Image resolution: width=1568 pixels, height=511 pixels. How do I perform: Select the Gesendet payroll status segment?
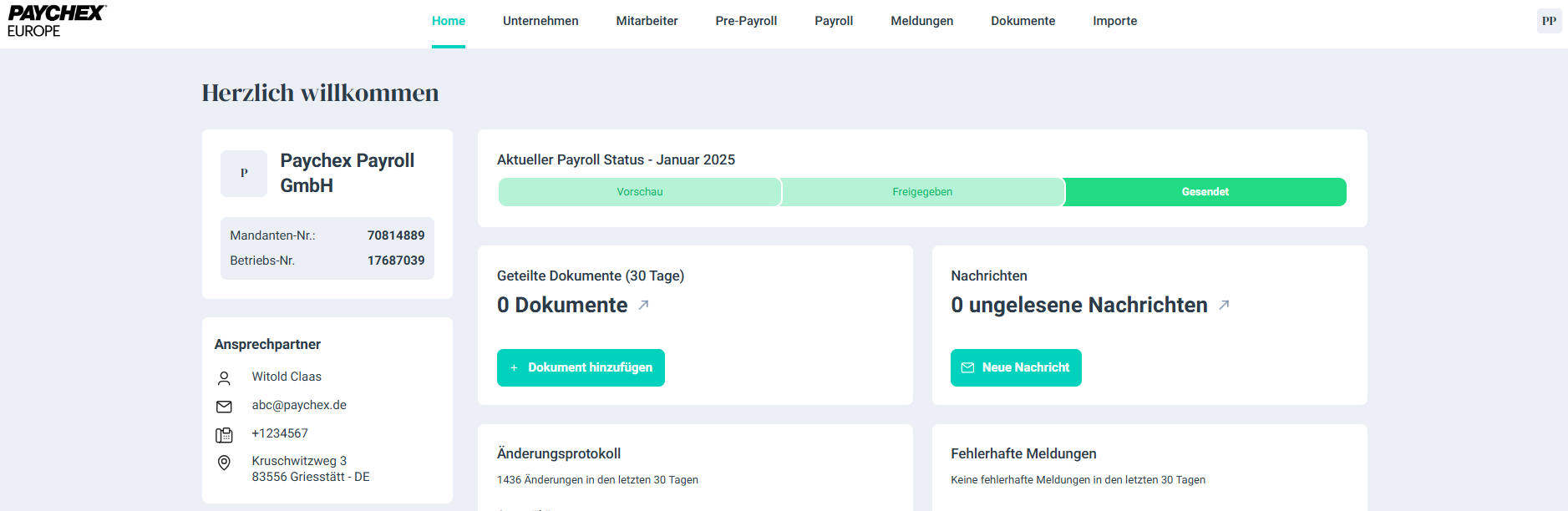tap(1205, 192)
